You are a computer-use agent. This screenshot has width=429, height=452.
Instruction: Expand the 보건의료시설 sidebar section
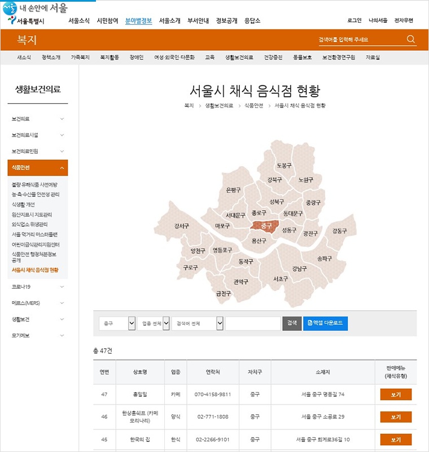38,135
